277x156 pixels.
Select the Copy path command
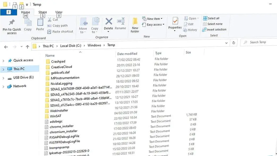point(58,25)
